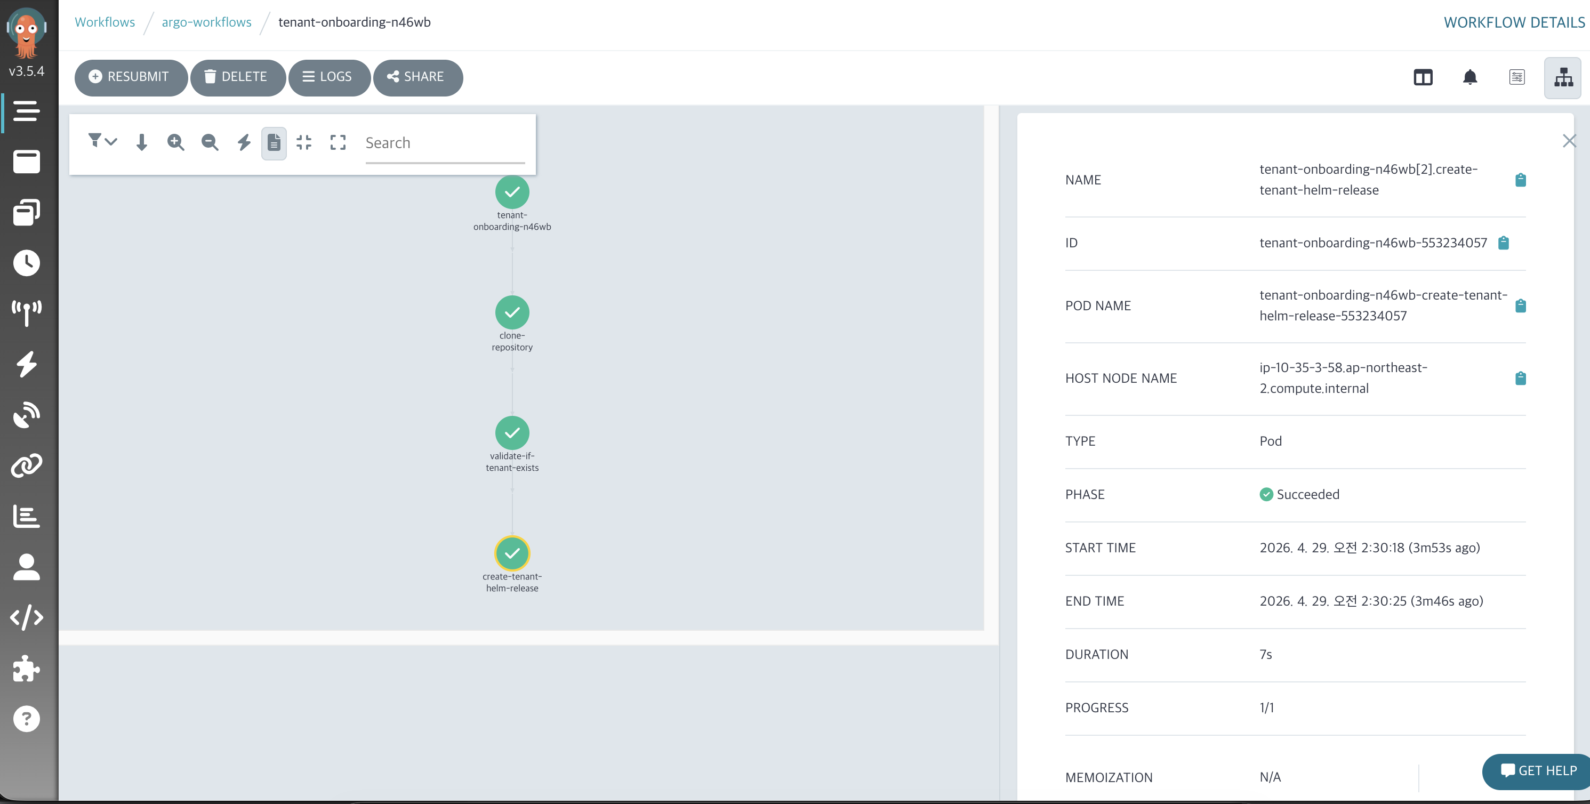
Task: Select the clone-repository node
Action: point(512,312)
